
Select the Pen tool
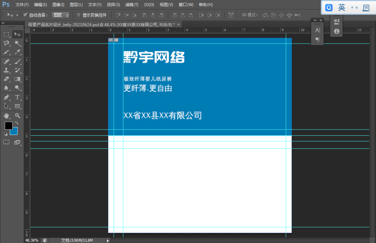tap(7, 97)
